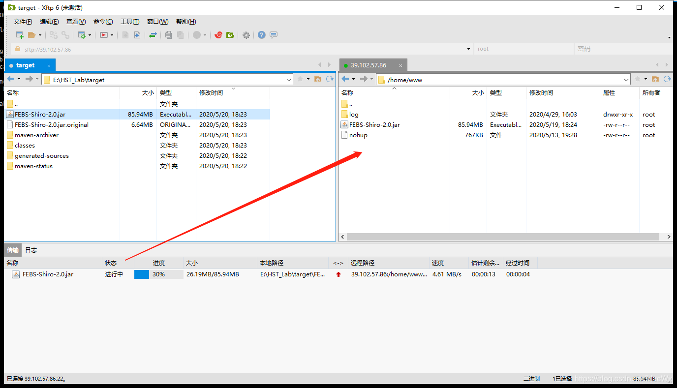Click the upload direction arrow in transfer row

pos(338,274)
